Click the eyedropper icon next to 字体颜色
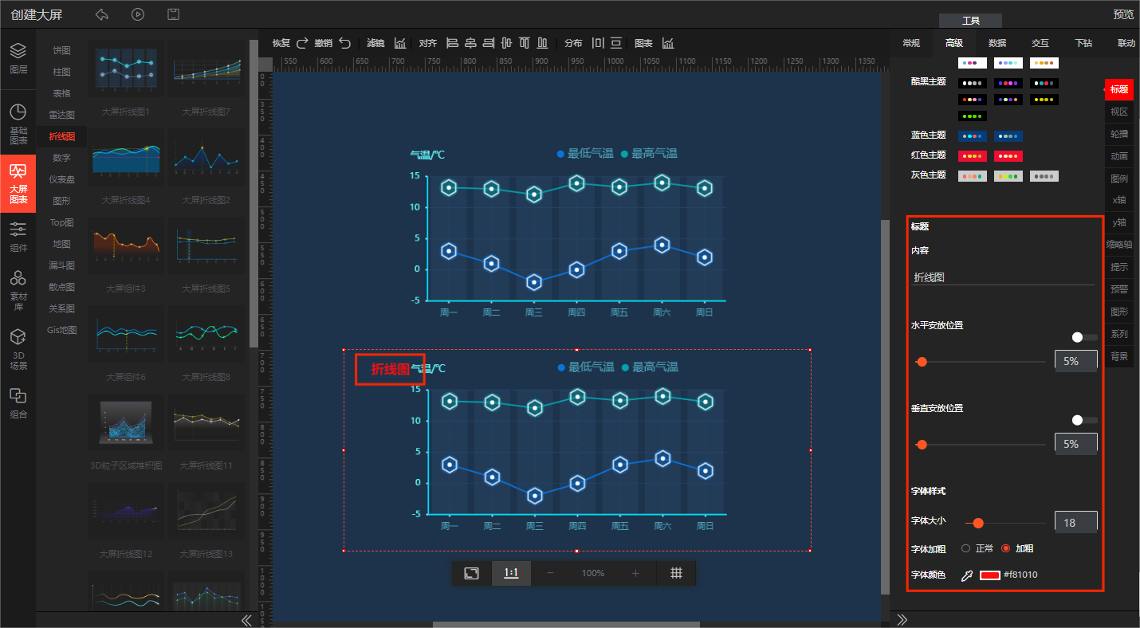The width and height of the screenshot is (1140, 628). point(967,575)
